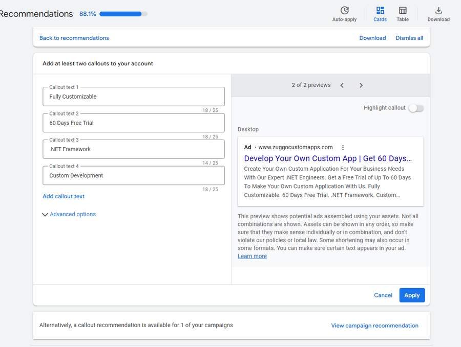
Task: Click the top toolbar Download icon
Action: pos(438,11)
